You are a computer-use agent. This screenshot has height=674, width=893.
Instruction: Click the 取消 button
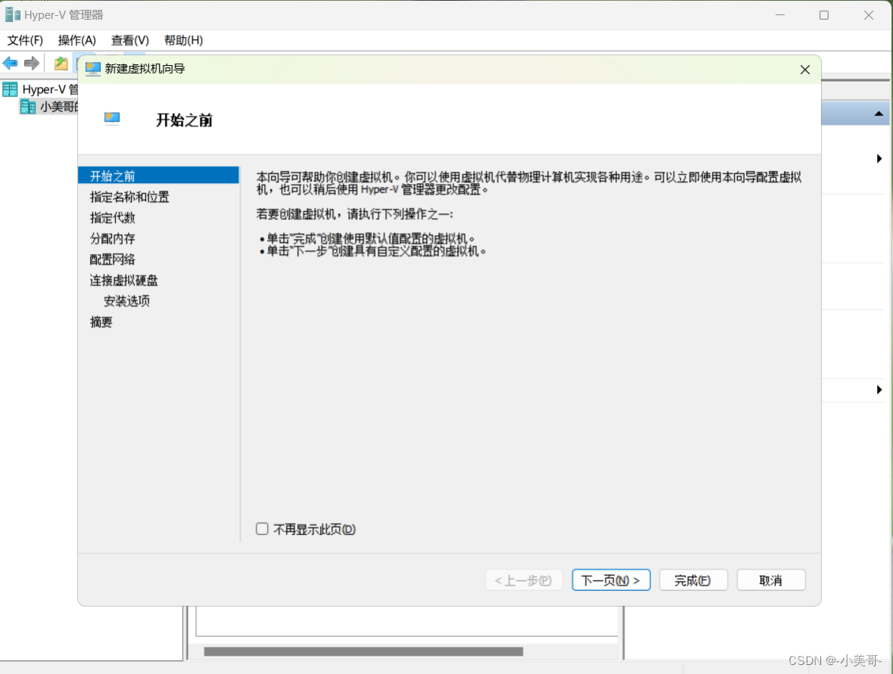(770, 579)
